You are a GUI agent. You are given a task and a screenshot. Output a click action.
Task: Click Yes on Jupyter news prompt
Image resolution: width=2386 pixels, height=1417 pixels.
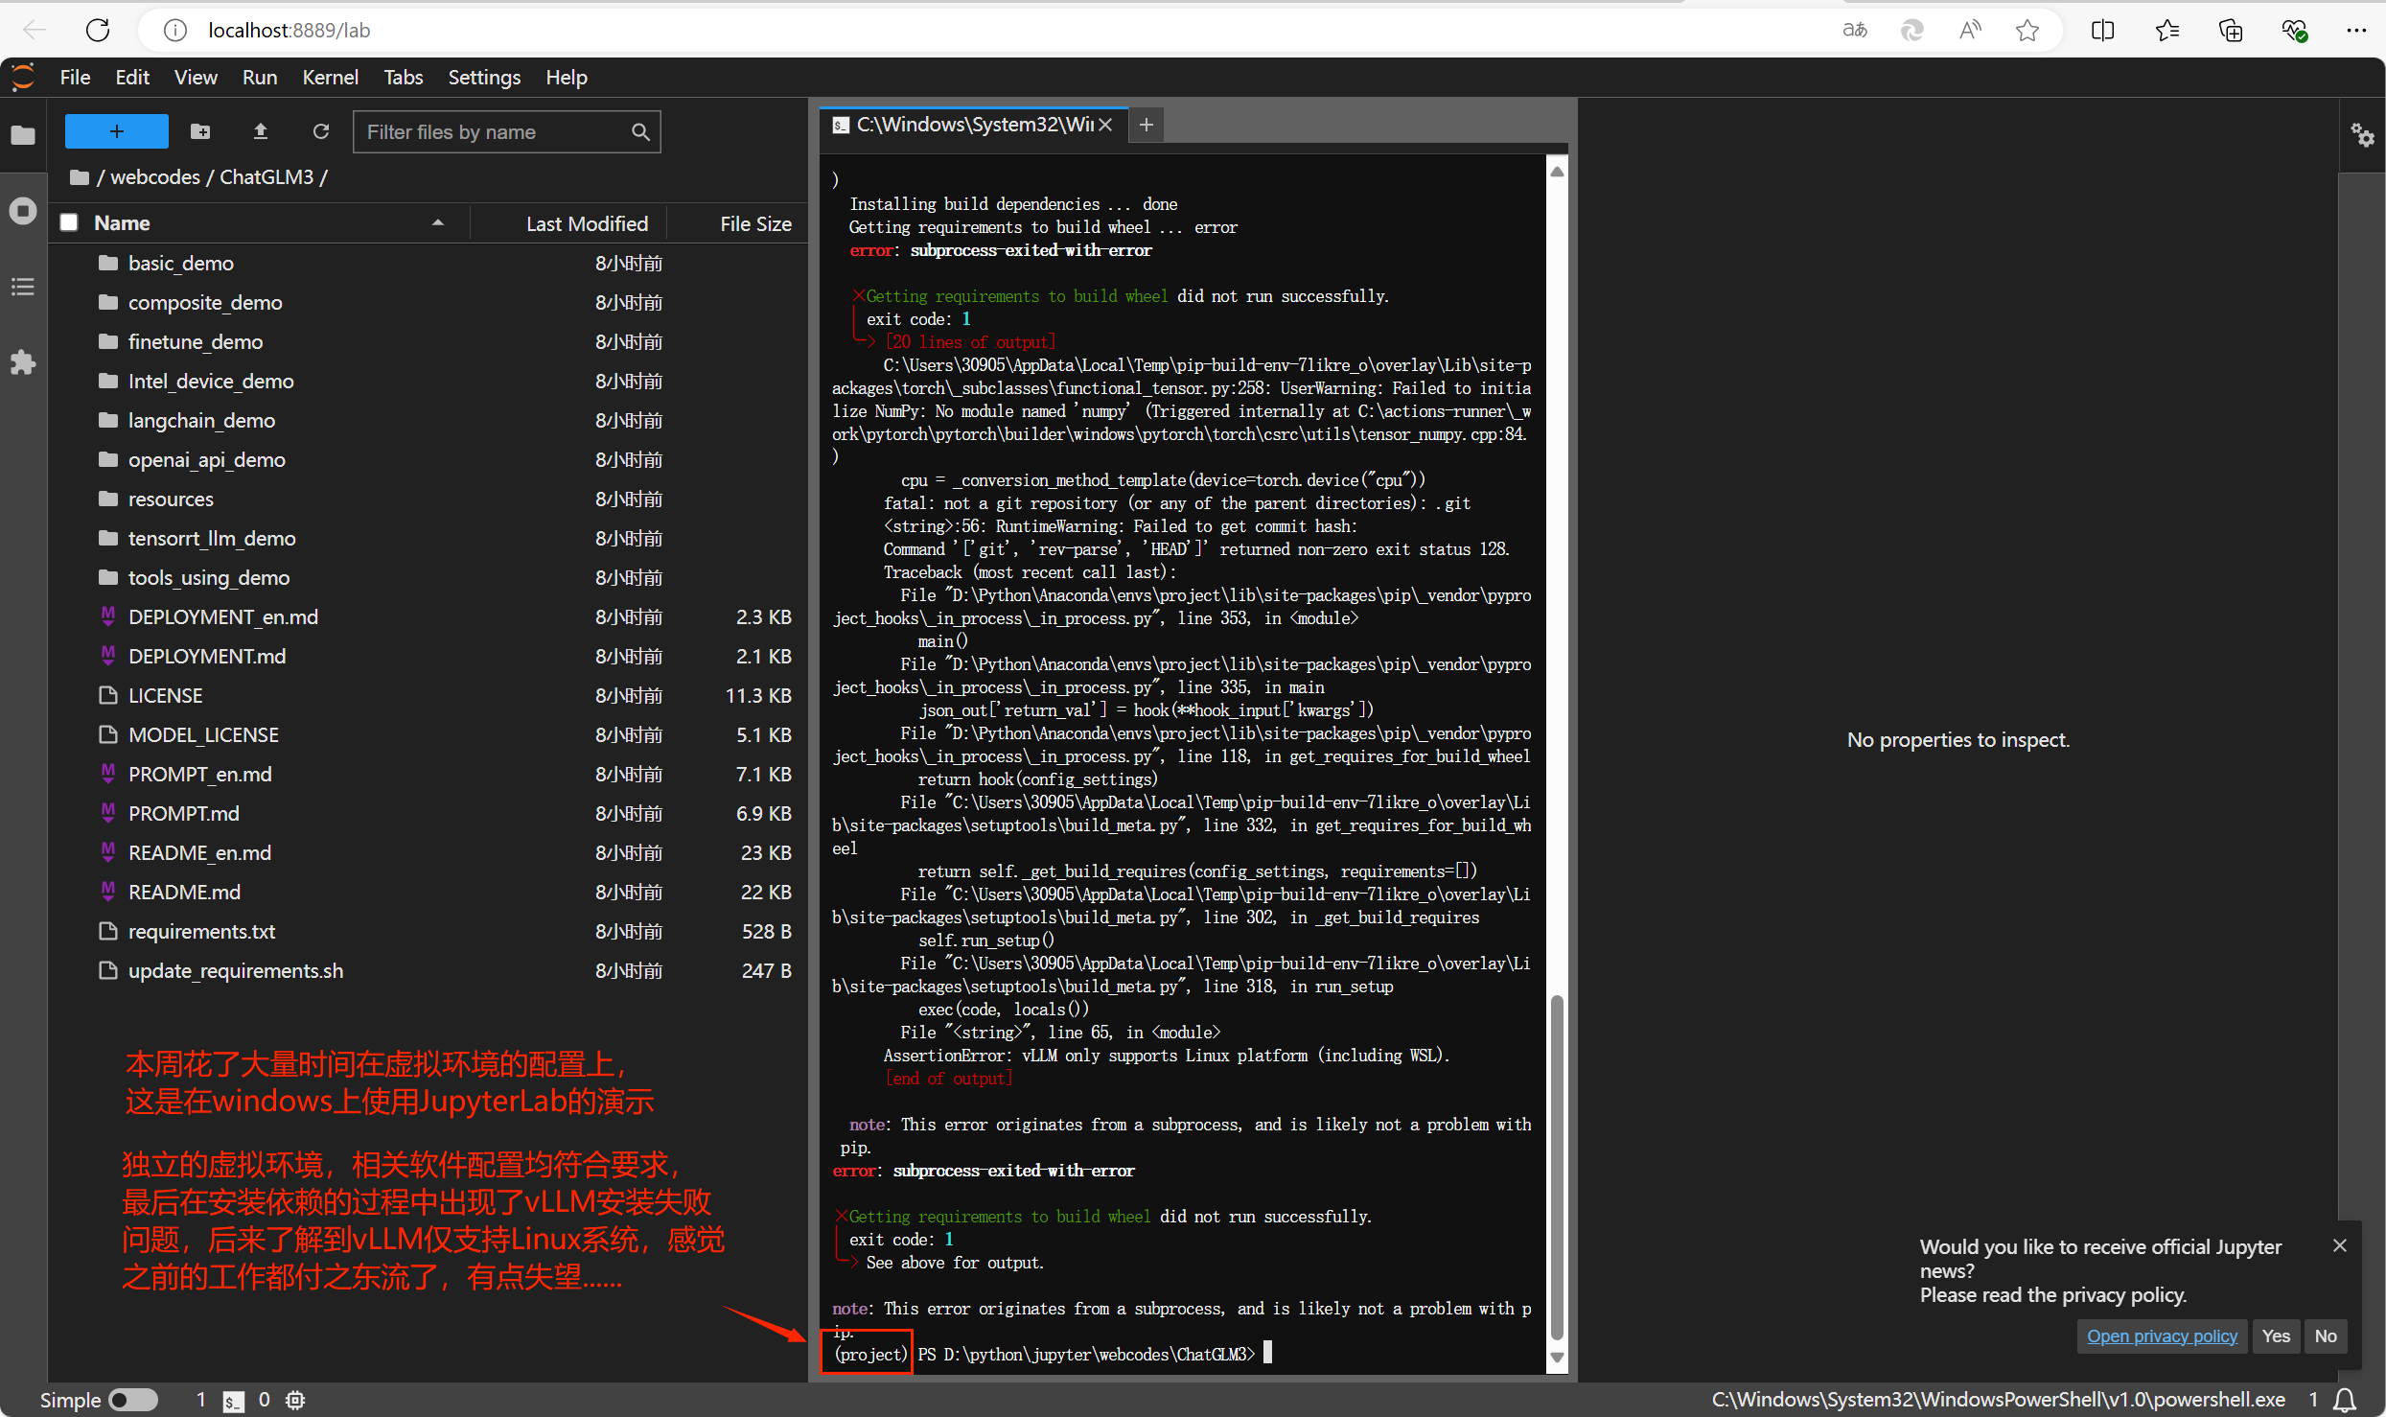point(2276,1336)
